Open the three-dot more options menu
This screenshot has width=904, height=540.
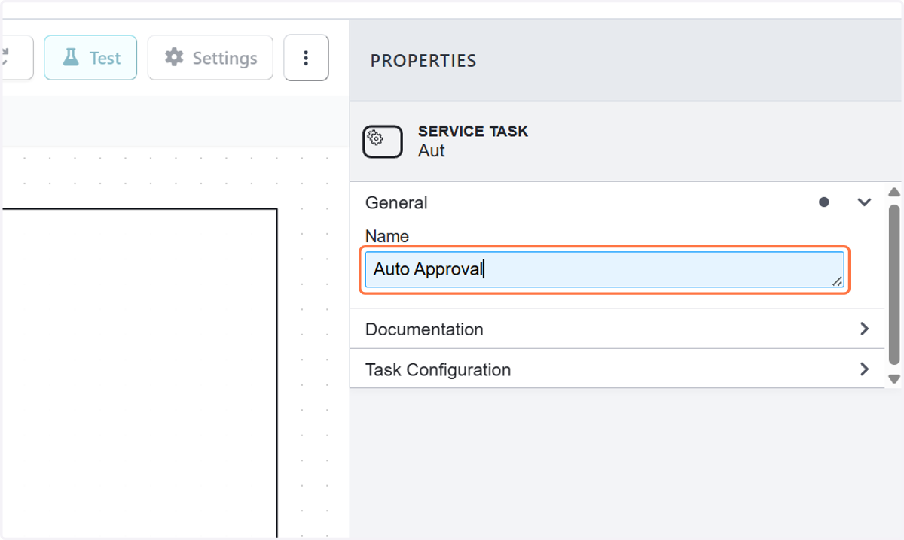pyautogui.click(x=306, y=58)
